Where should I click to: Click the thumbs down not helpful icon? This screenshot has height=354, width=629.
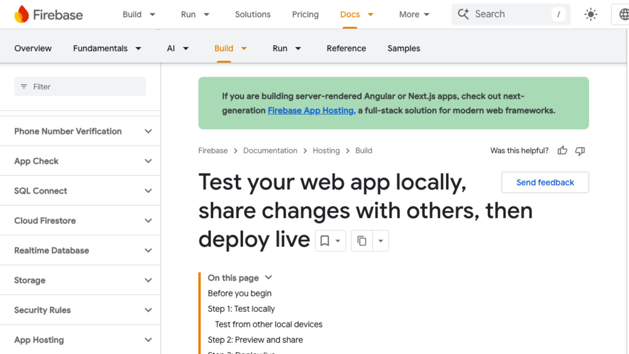click(580, 151)
